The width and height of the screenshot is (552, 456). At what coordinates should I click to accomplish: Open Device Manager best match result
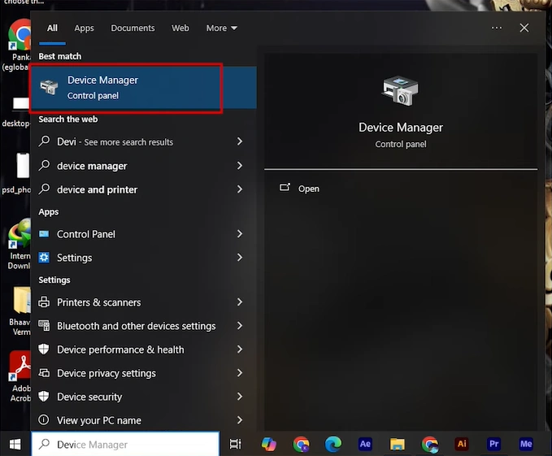(x=126, y=88)
